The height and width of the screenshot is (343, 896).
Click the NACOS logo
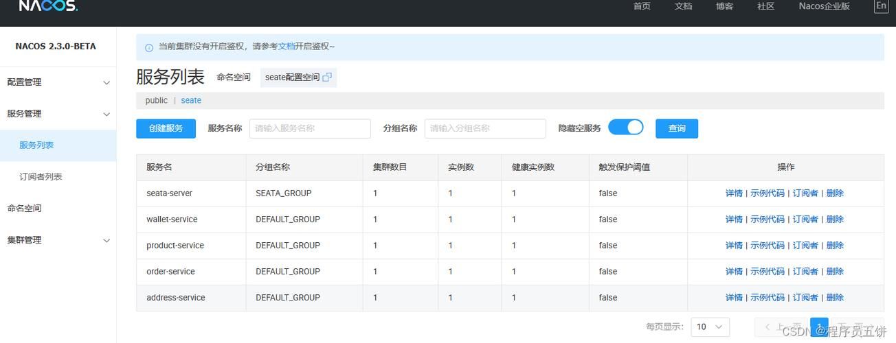[48, 5]
